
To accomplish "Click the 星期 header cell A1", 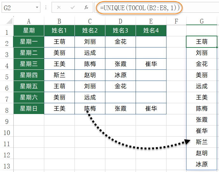I will coord(29,31).
